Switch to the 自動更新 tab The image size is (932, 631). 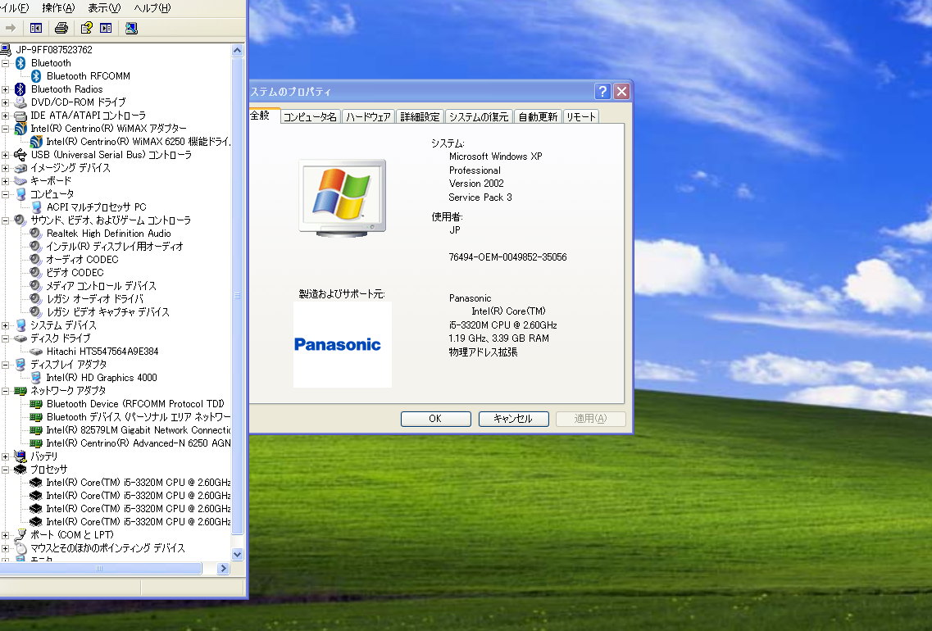[538, 116]
